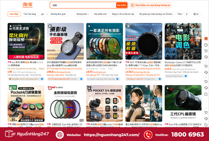Play video on Pocket4/3滤镜套装 thumbnail
This screenshot has width=209, height=141.
coord(11,88)
